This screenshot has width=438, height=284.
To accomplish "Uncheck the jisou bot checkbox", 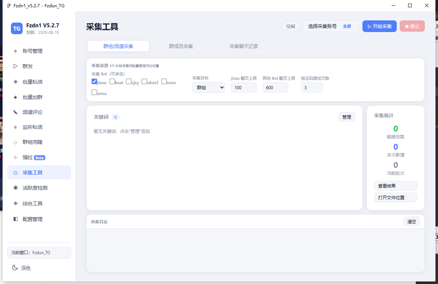I will tap(94, 82).
